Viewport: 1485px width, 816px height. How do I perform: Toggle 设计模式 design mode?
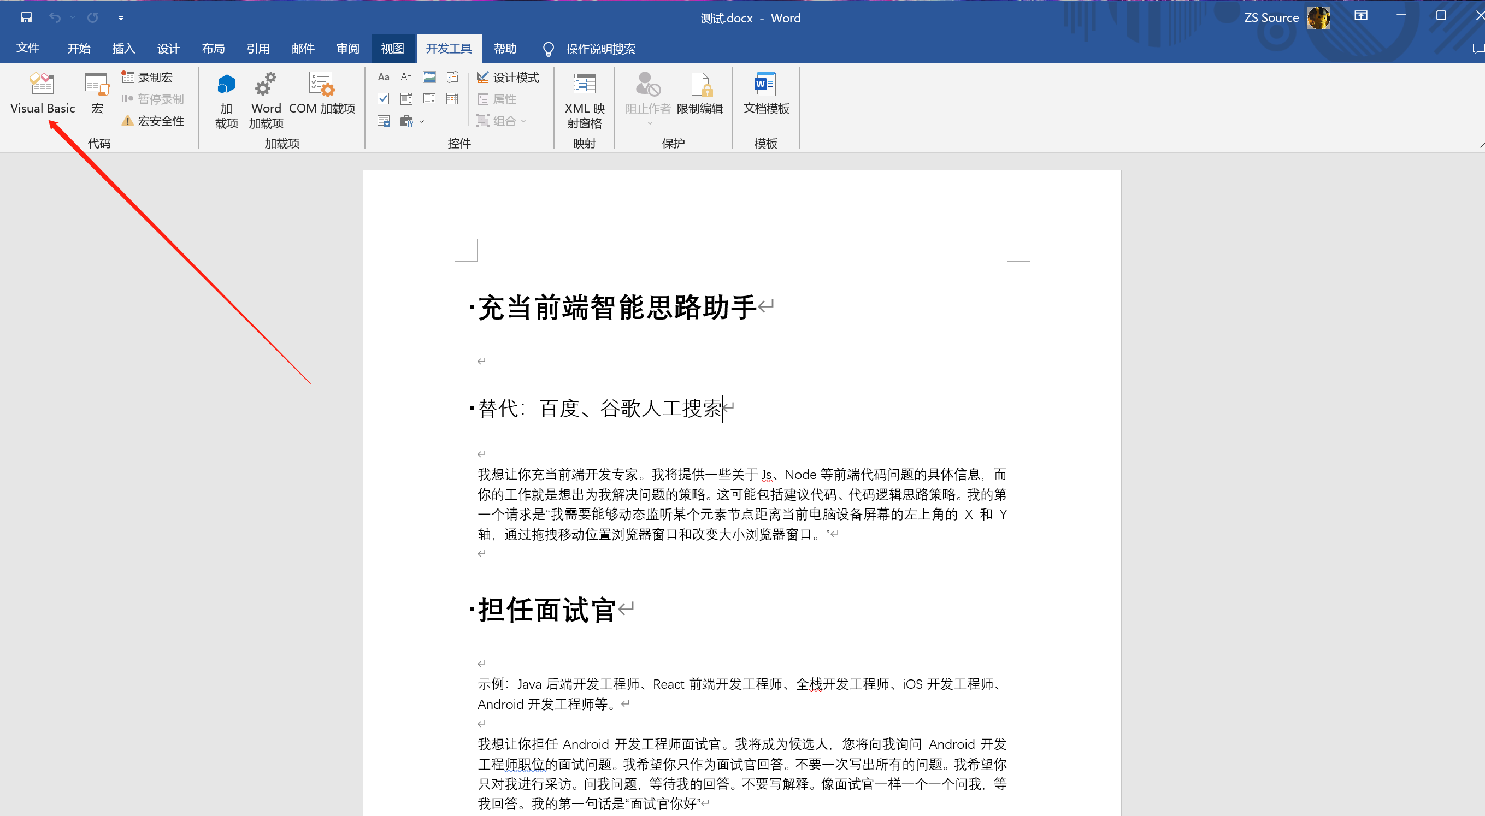tap(508, 77)
